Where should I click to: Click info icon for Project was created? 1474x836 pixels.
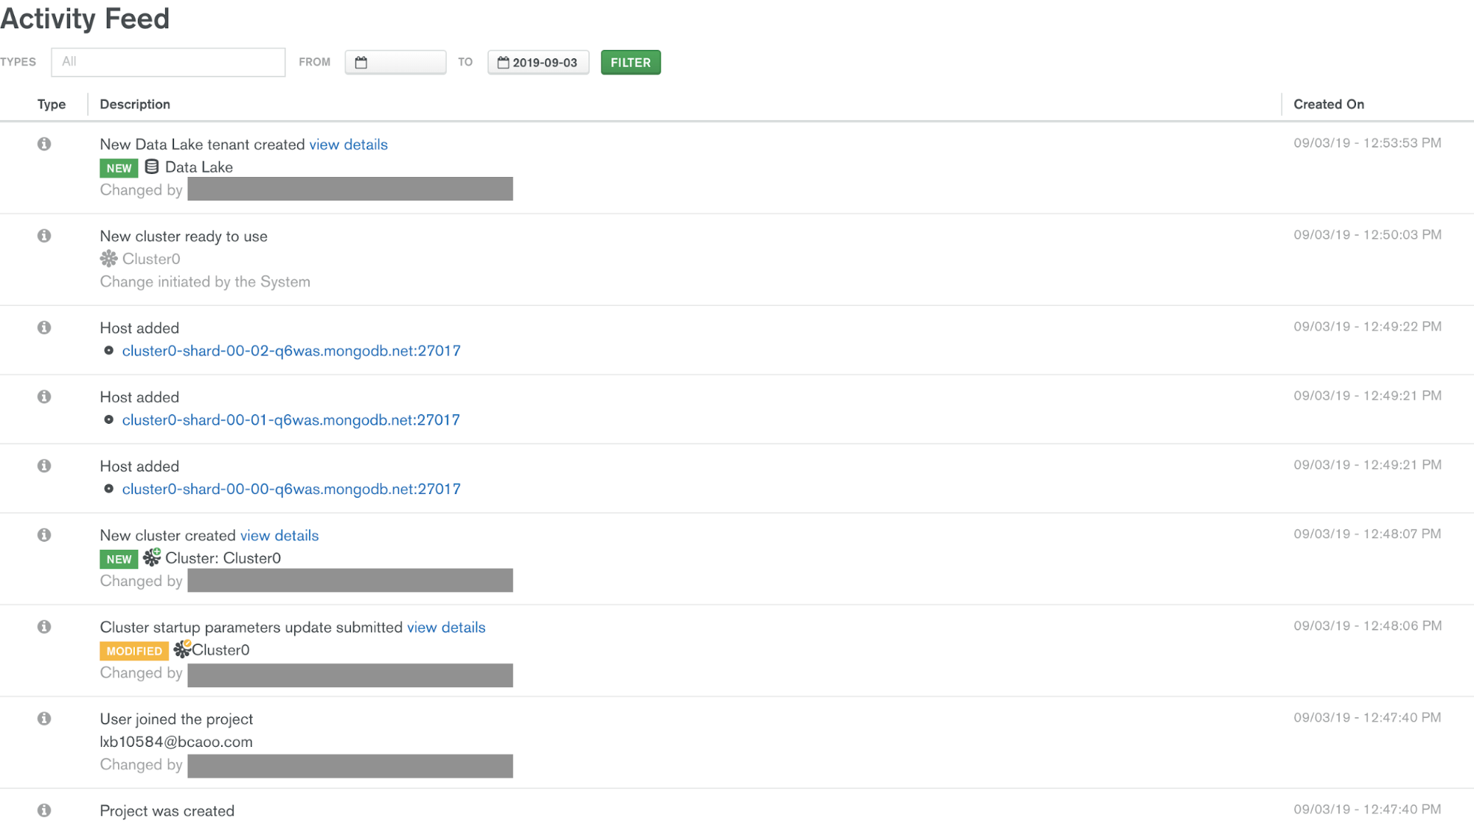tap(44, 810)
